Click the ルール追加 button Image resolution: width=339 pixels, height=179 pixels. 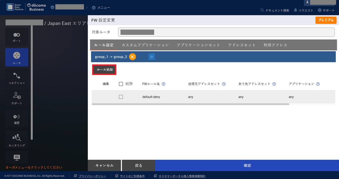click(104, 70)
